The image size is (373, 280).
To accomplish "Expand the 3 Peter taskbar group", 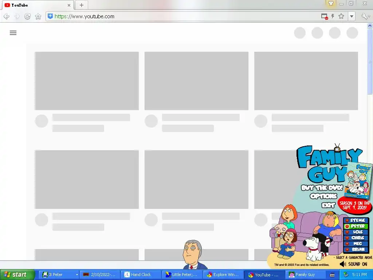I will tap(77, 275).
